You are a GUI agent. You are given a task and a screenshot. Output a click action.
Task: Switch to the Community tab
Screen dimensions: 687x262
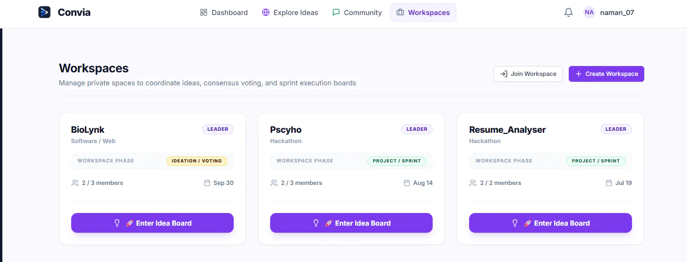point(357,13)
